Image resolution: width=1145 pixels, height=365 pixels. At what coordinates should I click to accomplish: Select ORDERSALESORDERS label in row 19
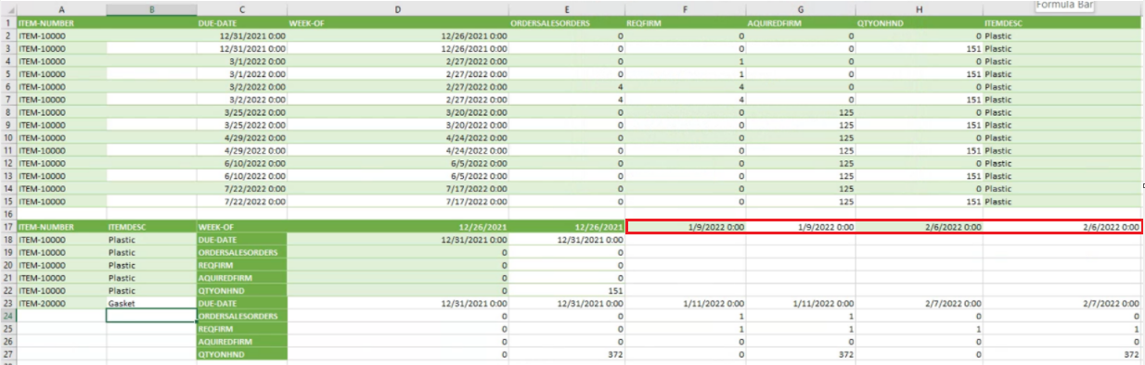click(241, 252)
